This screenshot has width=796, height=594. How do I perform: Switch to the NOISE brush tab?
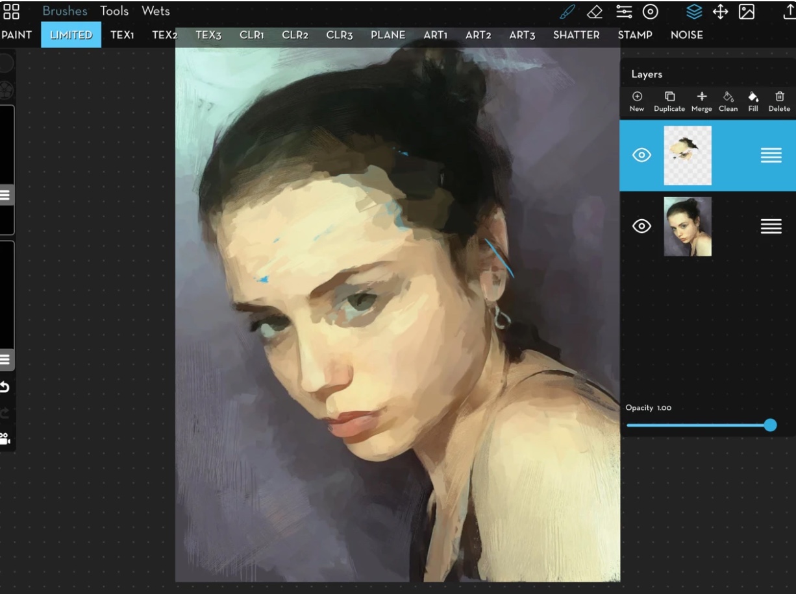(686, 35)
